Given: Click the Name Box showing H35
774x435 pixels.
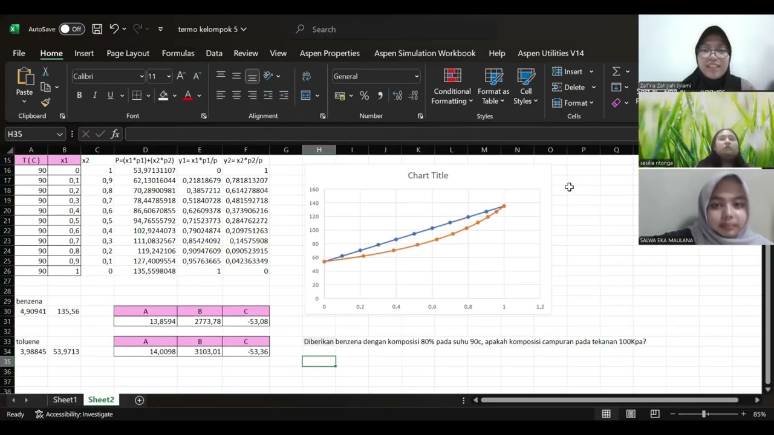Looking at the screenshot, I should pyautogui.click(x=34, y=134).
